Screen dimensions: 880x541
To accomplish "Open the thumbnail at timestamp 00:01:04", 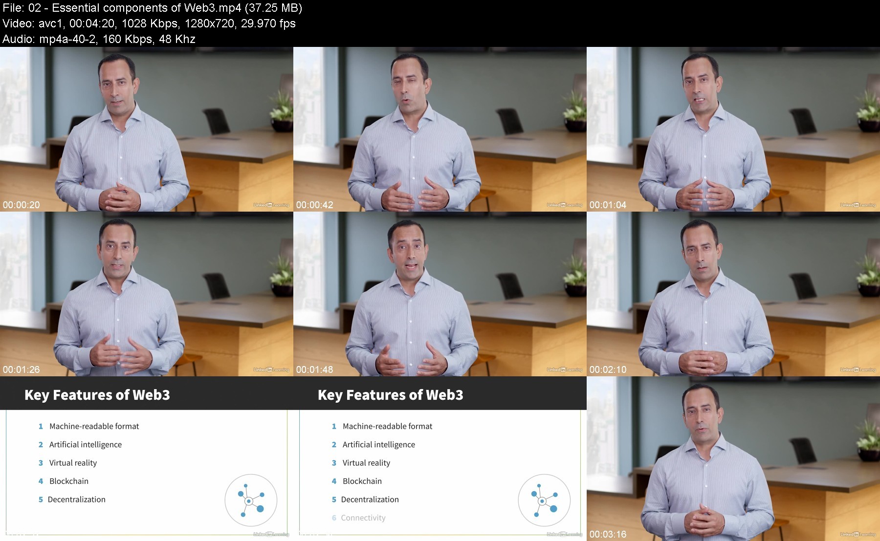I will [x=733, y=129].
